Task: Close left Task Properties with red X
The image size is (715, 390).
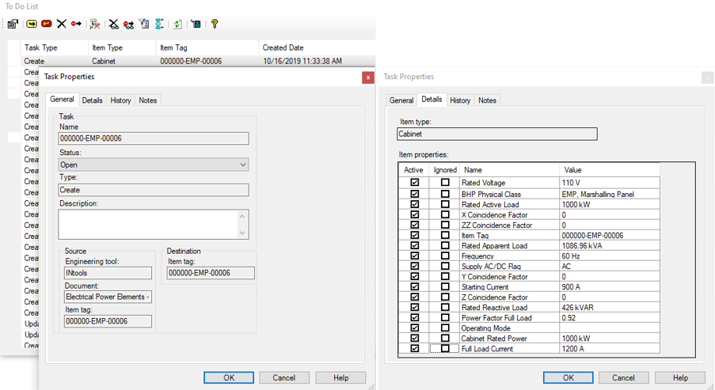Action: tap(367, 78)
